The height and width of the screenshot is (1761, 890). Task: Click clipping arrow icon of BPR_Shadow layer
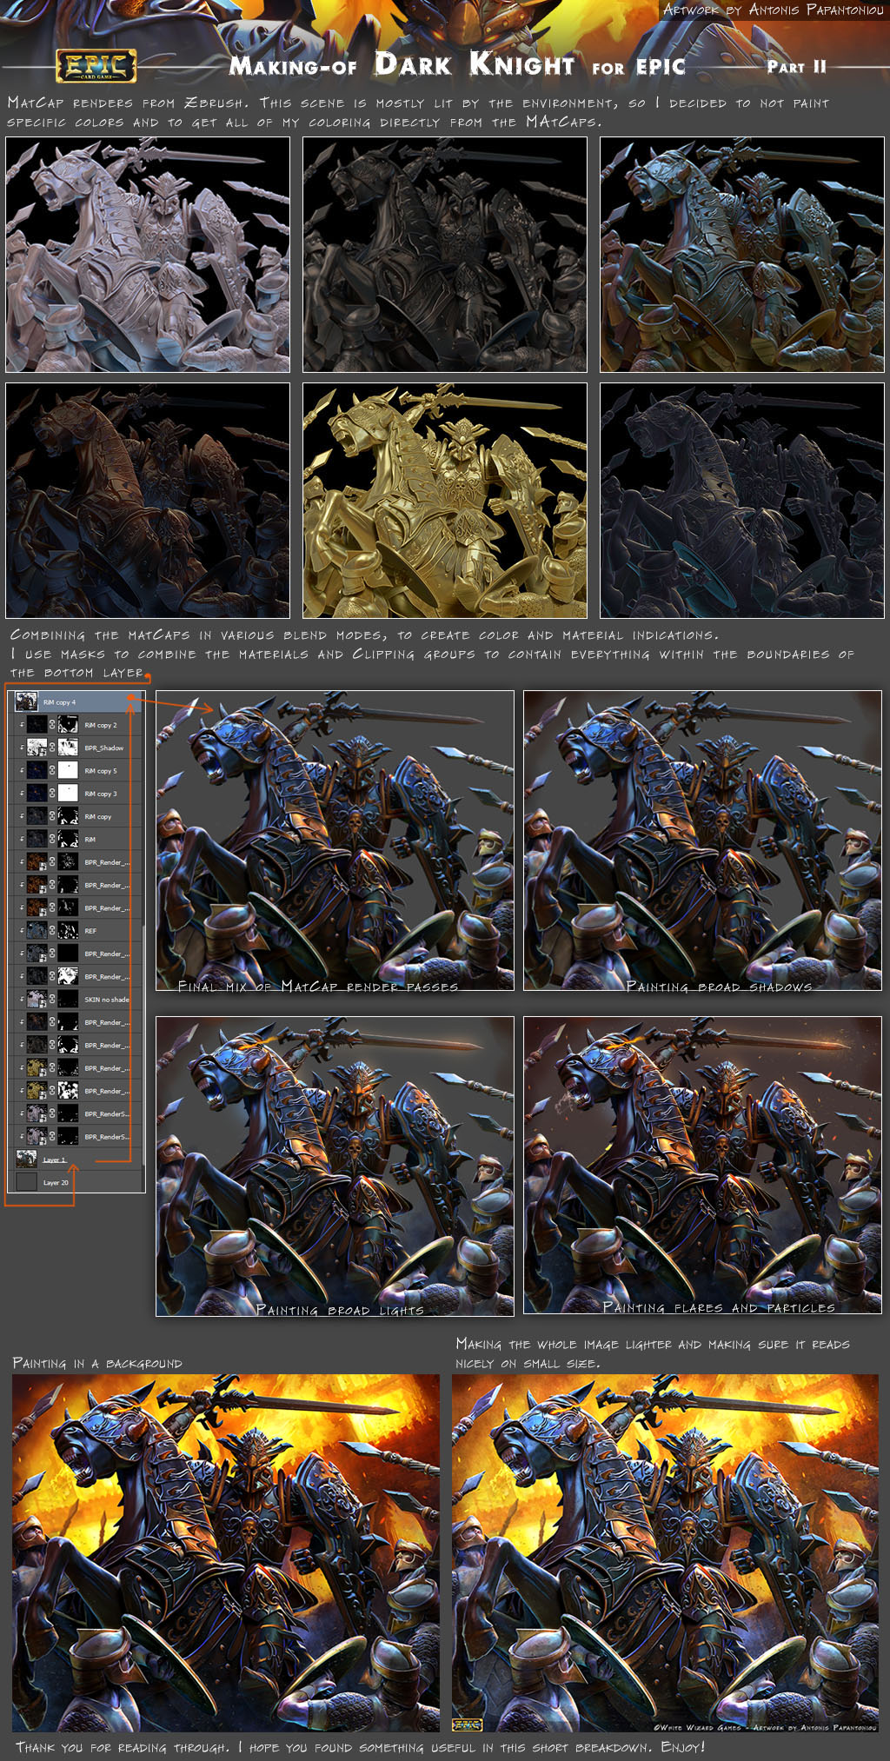pos(22,748)
